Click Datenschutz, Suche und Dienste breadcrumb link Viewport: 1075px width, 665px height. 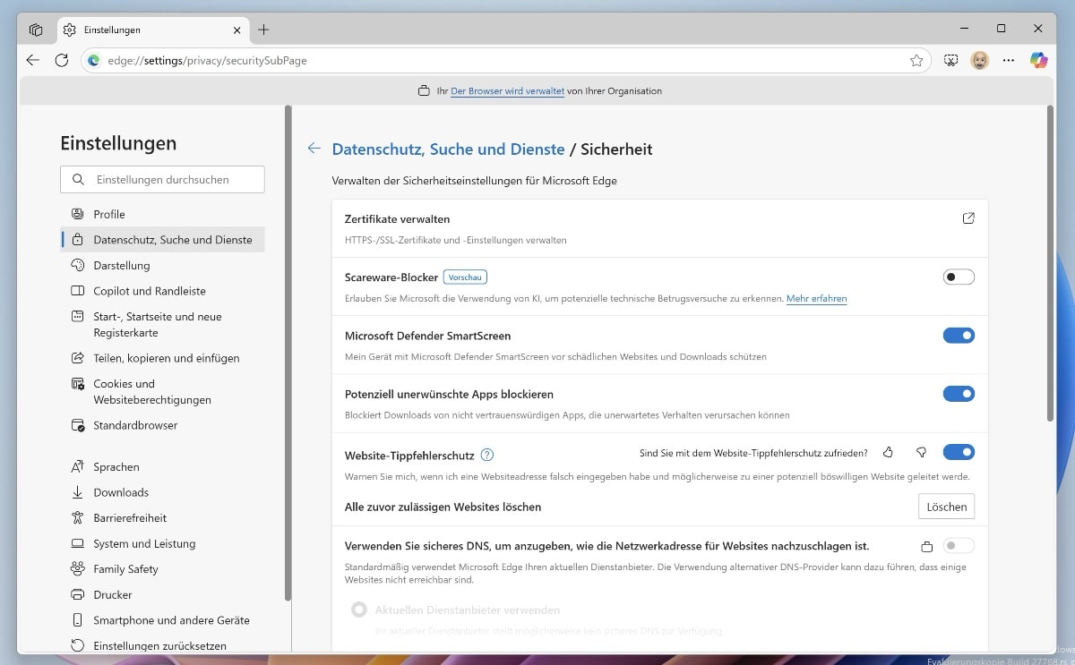(x=448, y=149)
